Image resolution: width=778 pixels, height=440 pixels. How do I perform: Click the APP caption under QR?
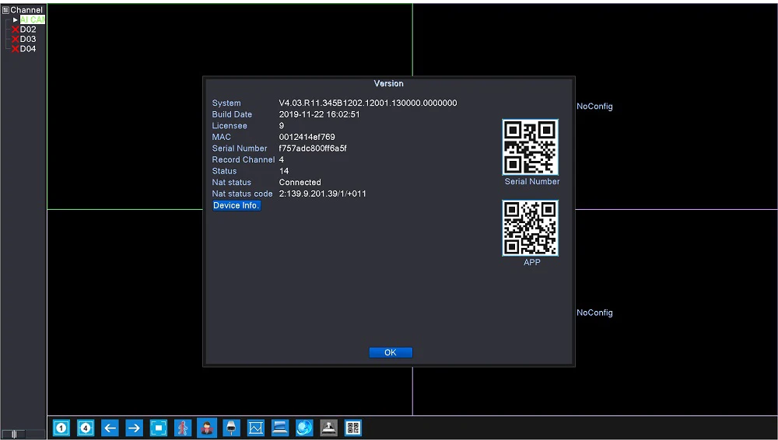point(532,263)
